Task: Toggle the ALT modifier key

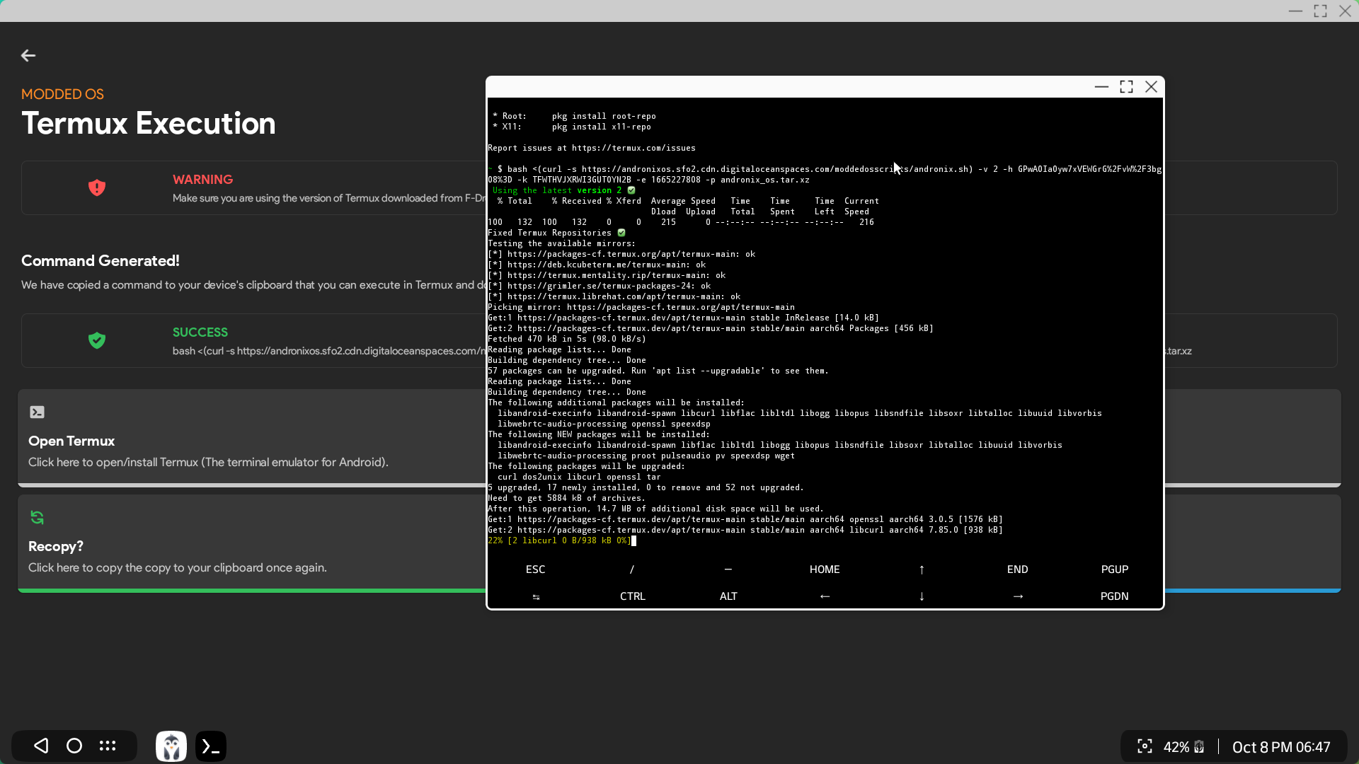Action: coord(728,596)
